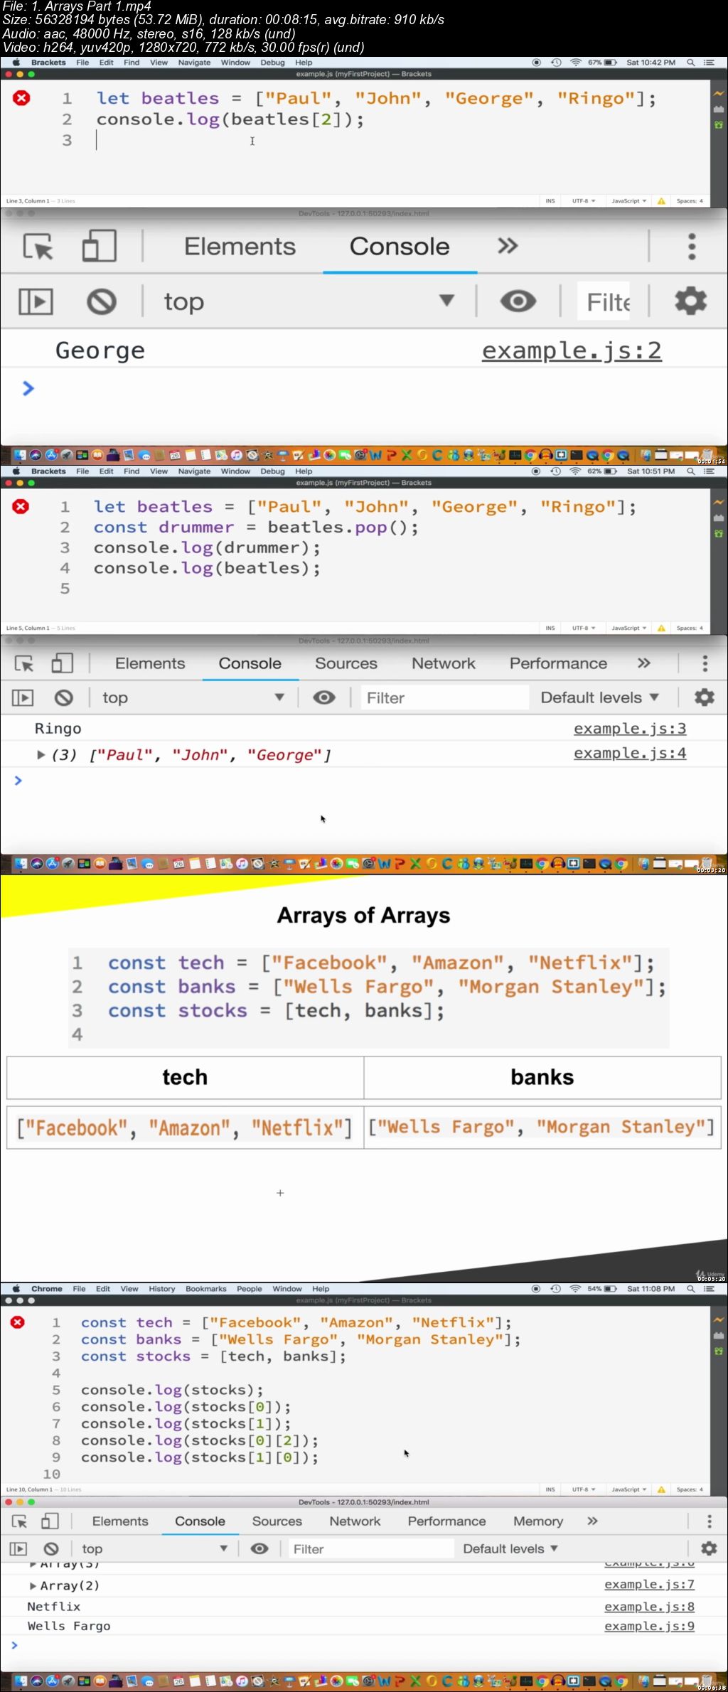Image resolution: width=728 pixels, height=1692 pixels.
Task: Clear console in DevTools showing Ringo output
Action: click(64, 698)
